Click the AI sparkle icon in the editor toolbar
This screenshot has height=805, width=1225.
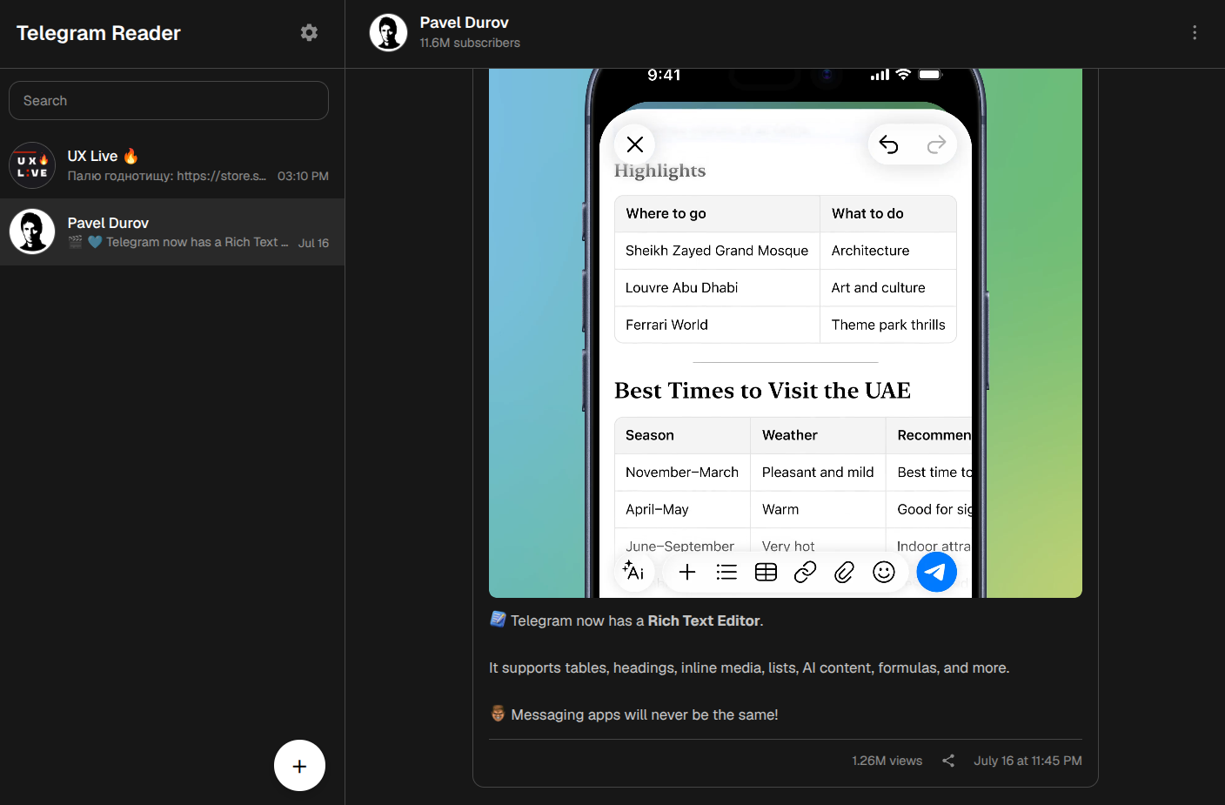(x=633, y=572)
